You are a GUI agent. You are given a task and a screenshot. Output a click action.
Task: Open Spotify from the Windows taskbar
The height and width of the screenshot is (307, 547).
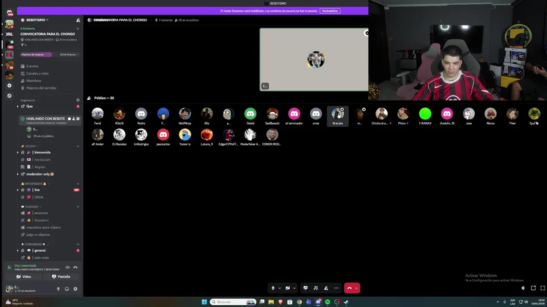click(x=327, y=302)
